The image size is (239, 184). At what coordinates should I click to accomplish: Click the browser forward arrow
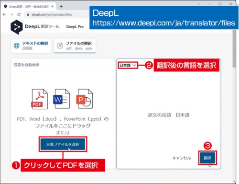(11, 14)
